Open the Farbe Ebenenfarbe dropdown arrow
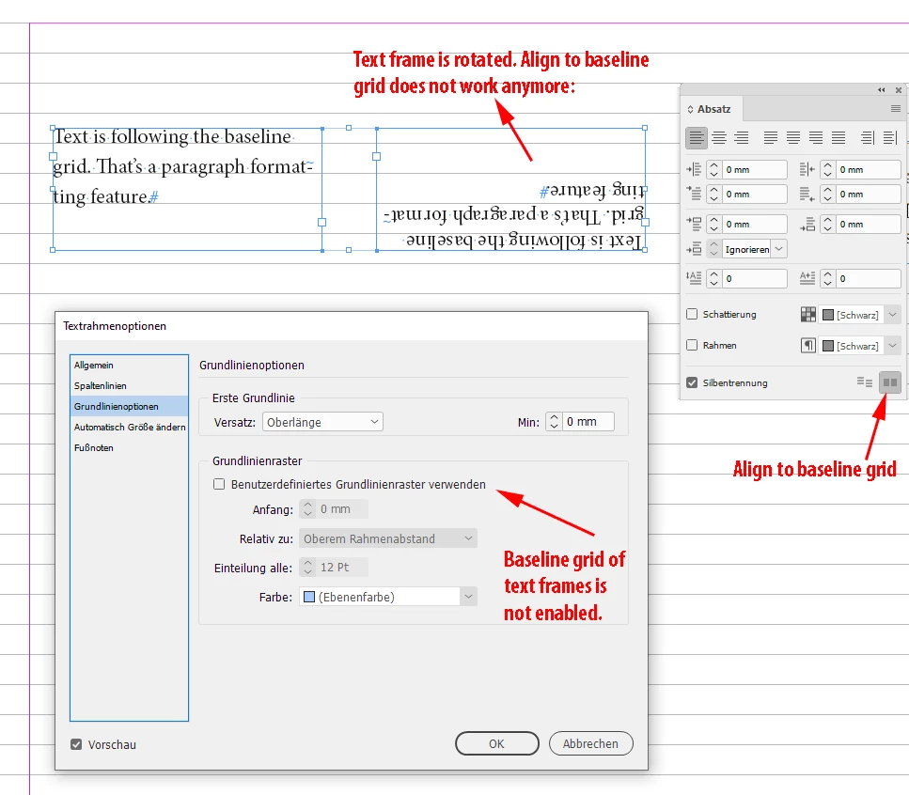Screen dimensions: 909x795 pos(468,597)
